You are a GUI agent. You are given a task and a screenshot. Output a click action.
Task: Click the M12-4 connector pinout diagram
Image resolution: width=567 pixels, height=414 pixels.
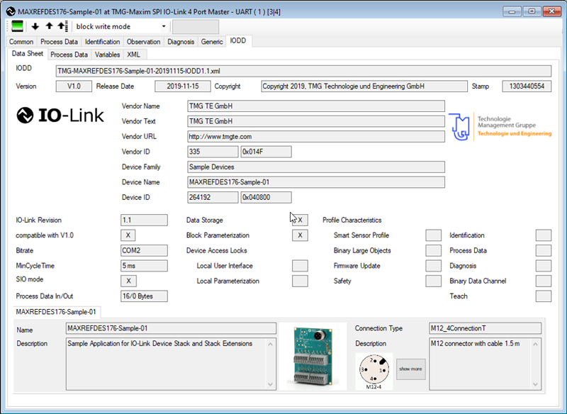click(374, 371)
